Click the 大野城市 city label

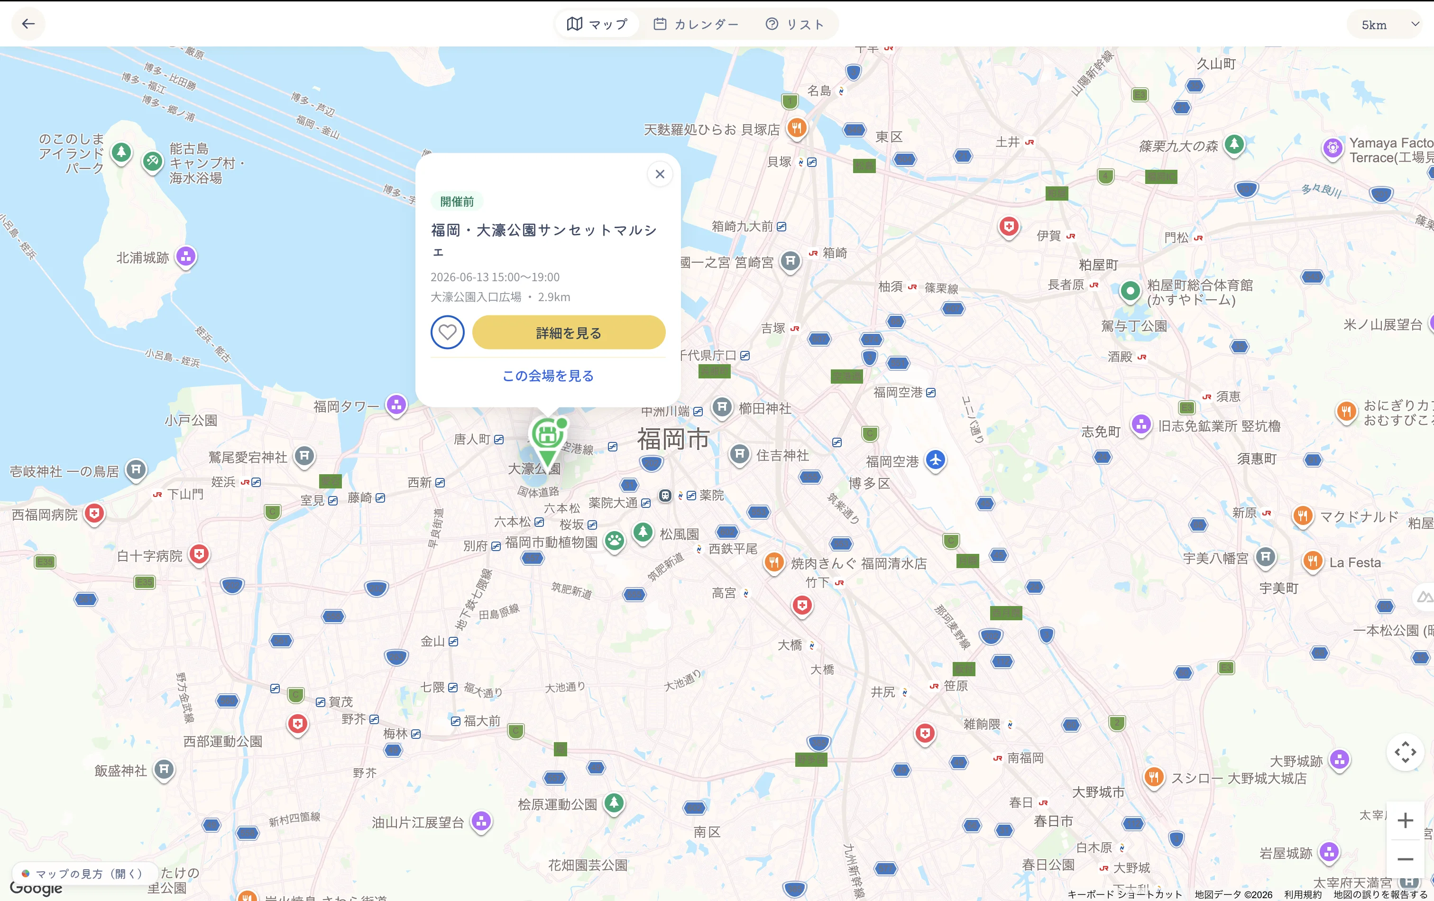coord(1099,792)
